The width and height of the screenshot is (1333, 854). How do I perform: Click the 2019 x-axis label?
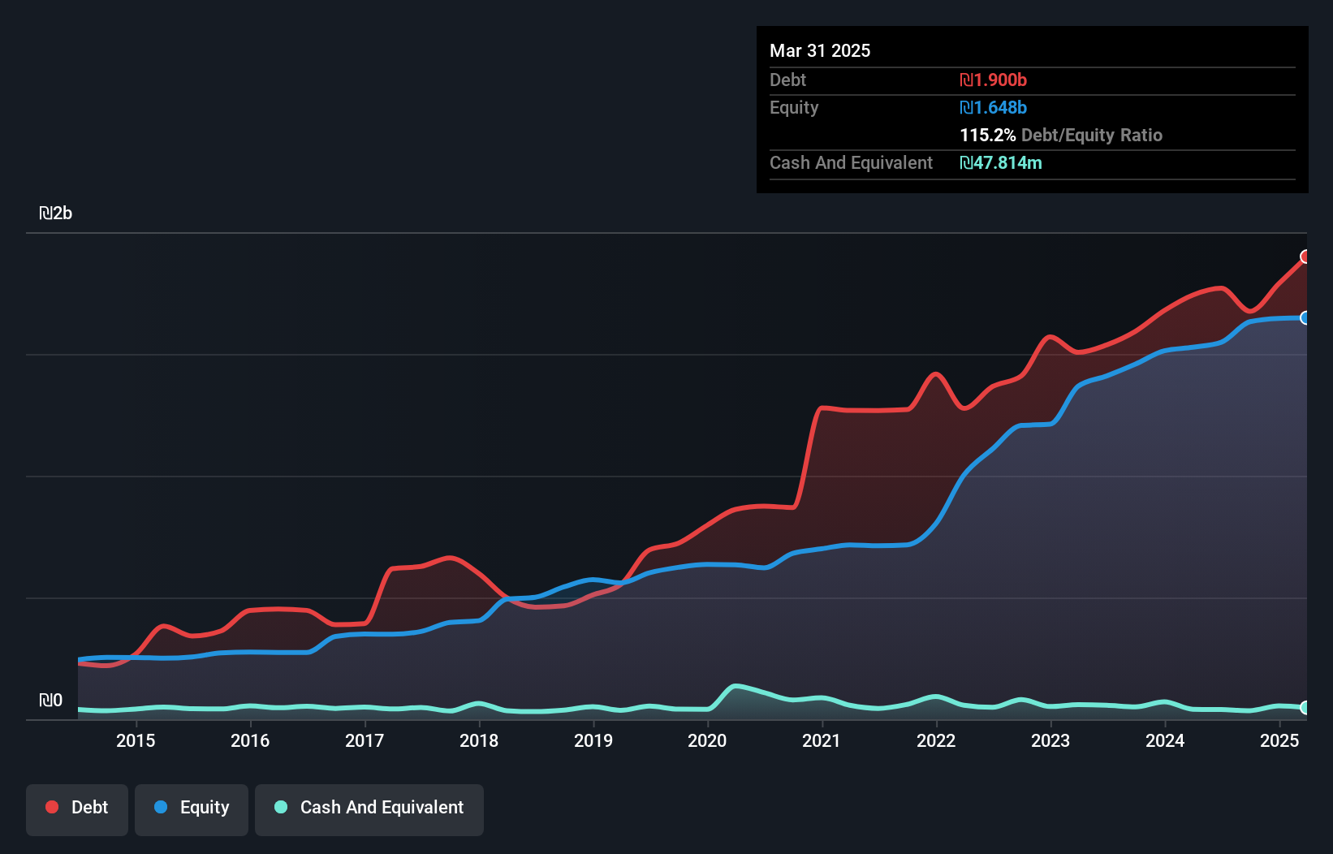593,740
